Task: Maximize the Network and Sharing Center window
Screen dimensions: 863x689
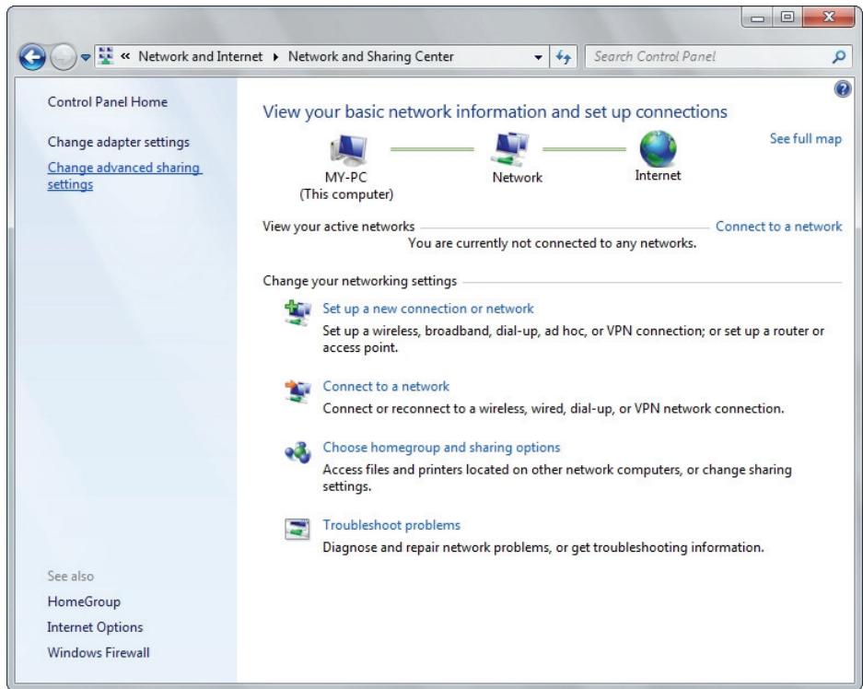Action: 787,18
